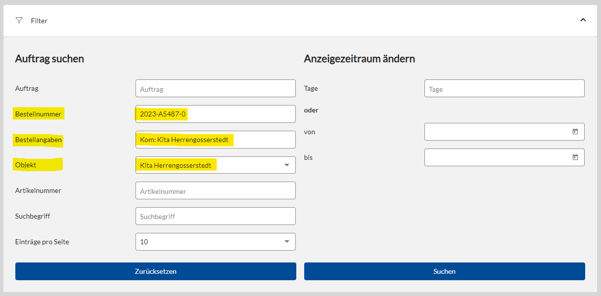This screenshot has height=296, width=601.
Task: Click the Bestellangaben field 'Kom: Kita Herrengosserstedt'
Action: pyautogui.click(x=216, y=140)
